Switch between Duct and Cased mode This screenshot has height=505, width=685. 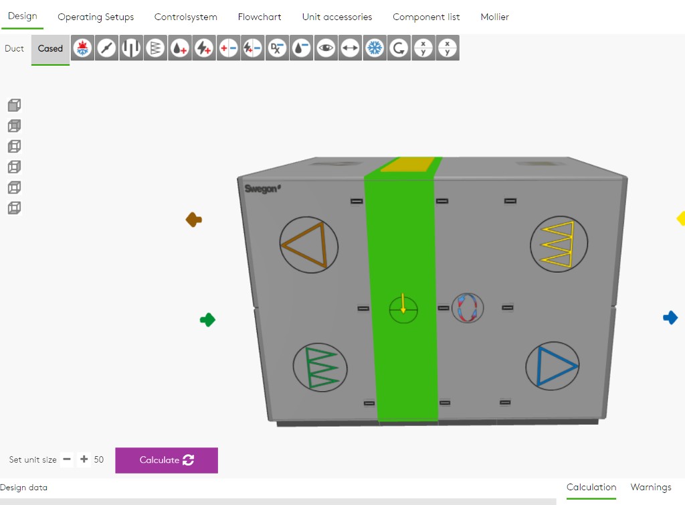(x=14, y=48)
